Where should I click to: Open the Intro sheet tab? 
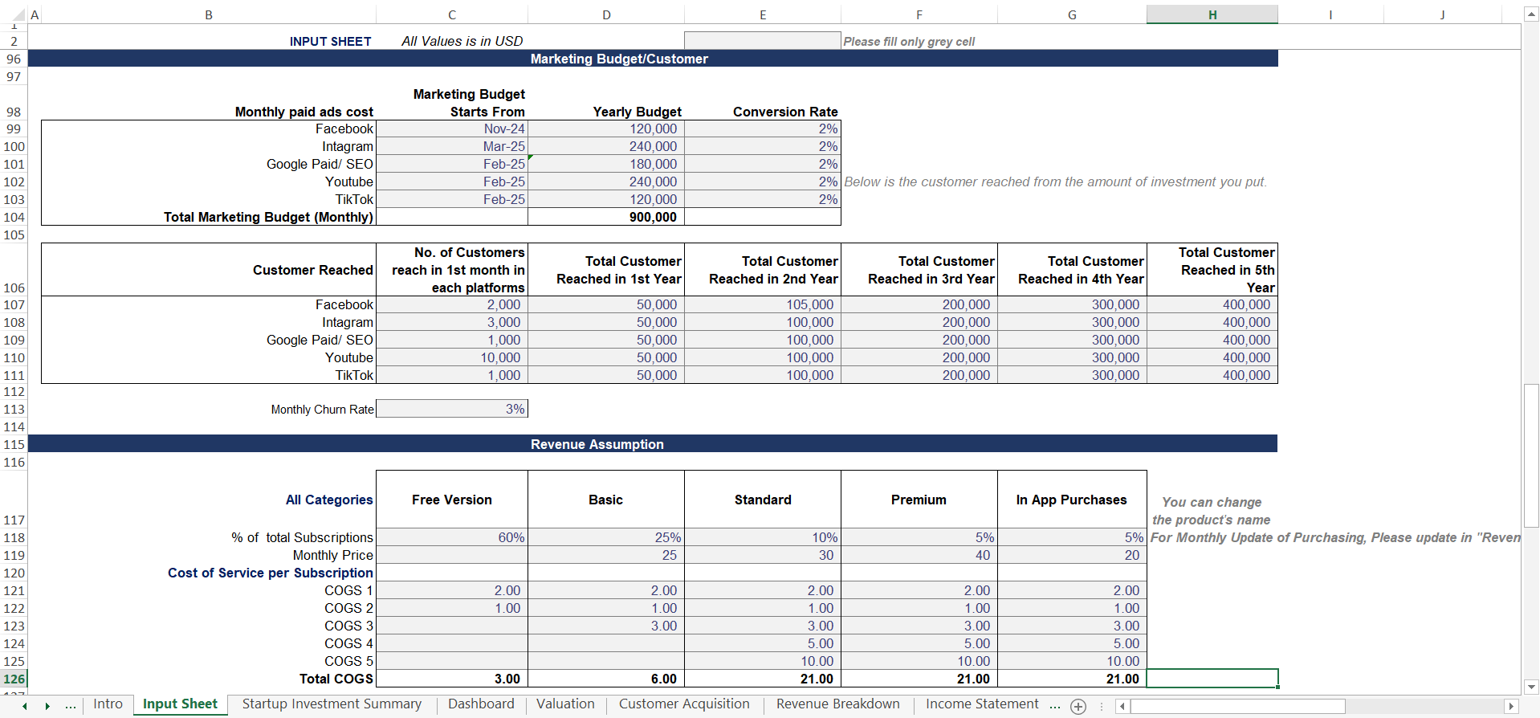108,704
